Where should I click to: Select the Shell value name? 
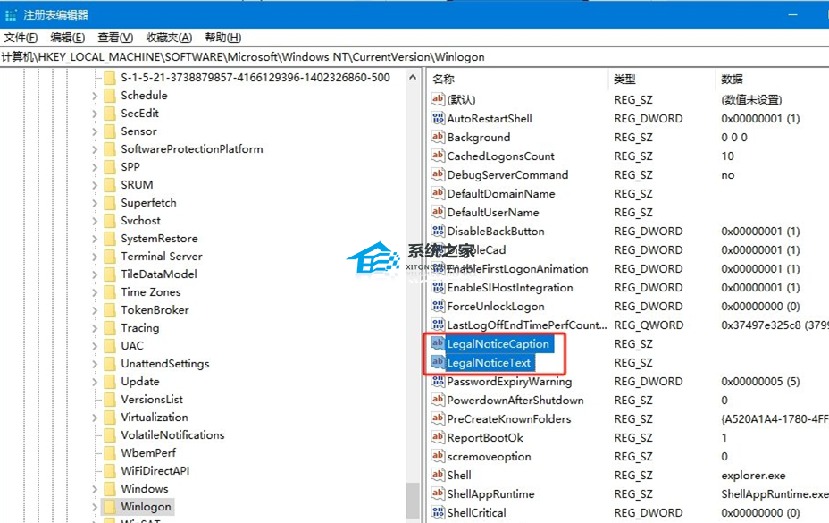tap(459, 476)
